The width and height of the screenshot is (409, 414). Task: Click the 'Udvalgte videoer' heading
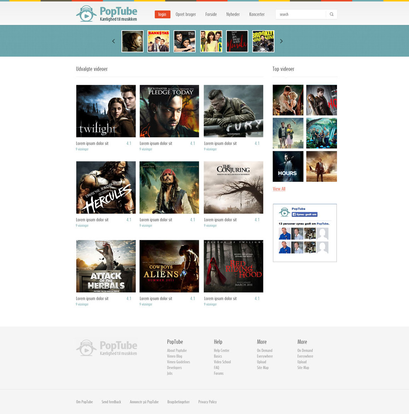tap(91, 69)
